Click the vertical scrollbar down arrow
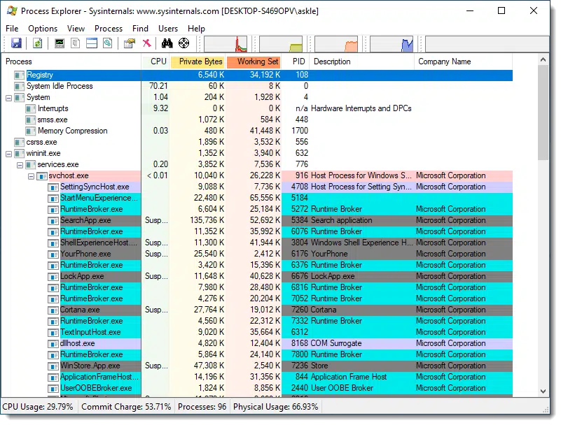The image size is (561, 425). [543, 391]
